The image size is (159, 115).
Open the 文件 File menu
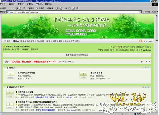(x=3, y=4)
